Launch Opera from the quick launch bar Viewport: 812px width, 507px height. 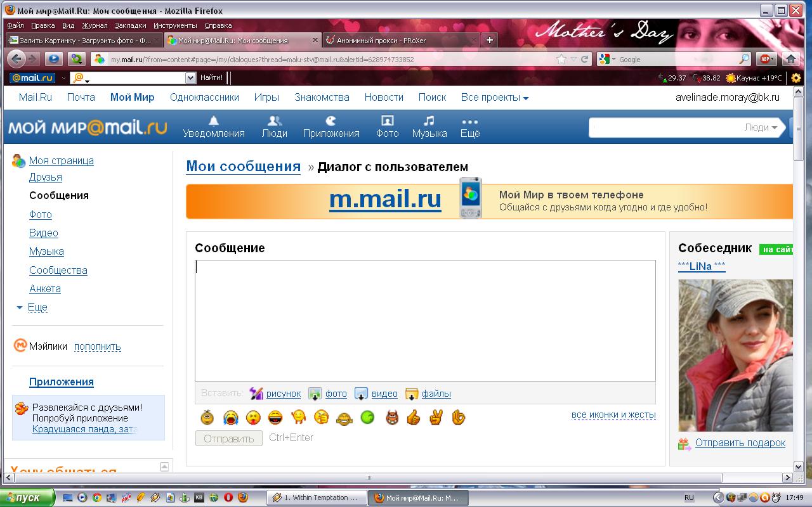point(228,497)
